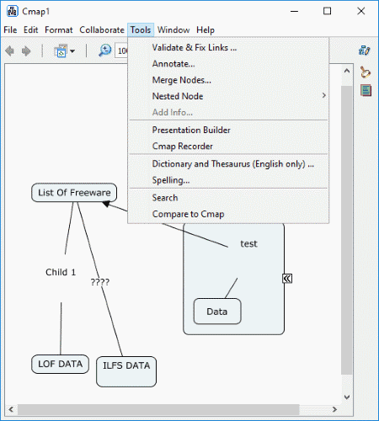This screenshot has width=379, height=421.
Task: Click the Cmap application icon in title bar
Action: tap(13, 11)
